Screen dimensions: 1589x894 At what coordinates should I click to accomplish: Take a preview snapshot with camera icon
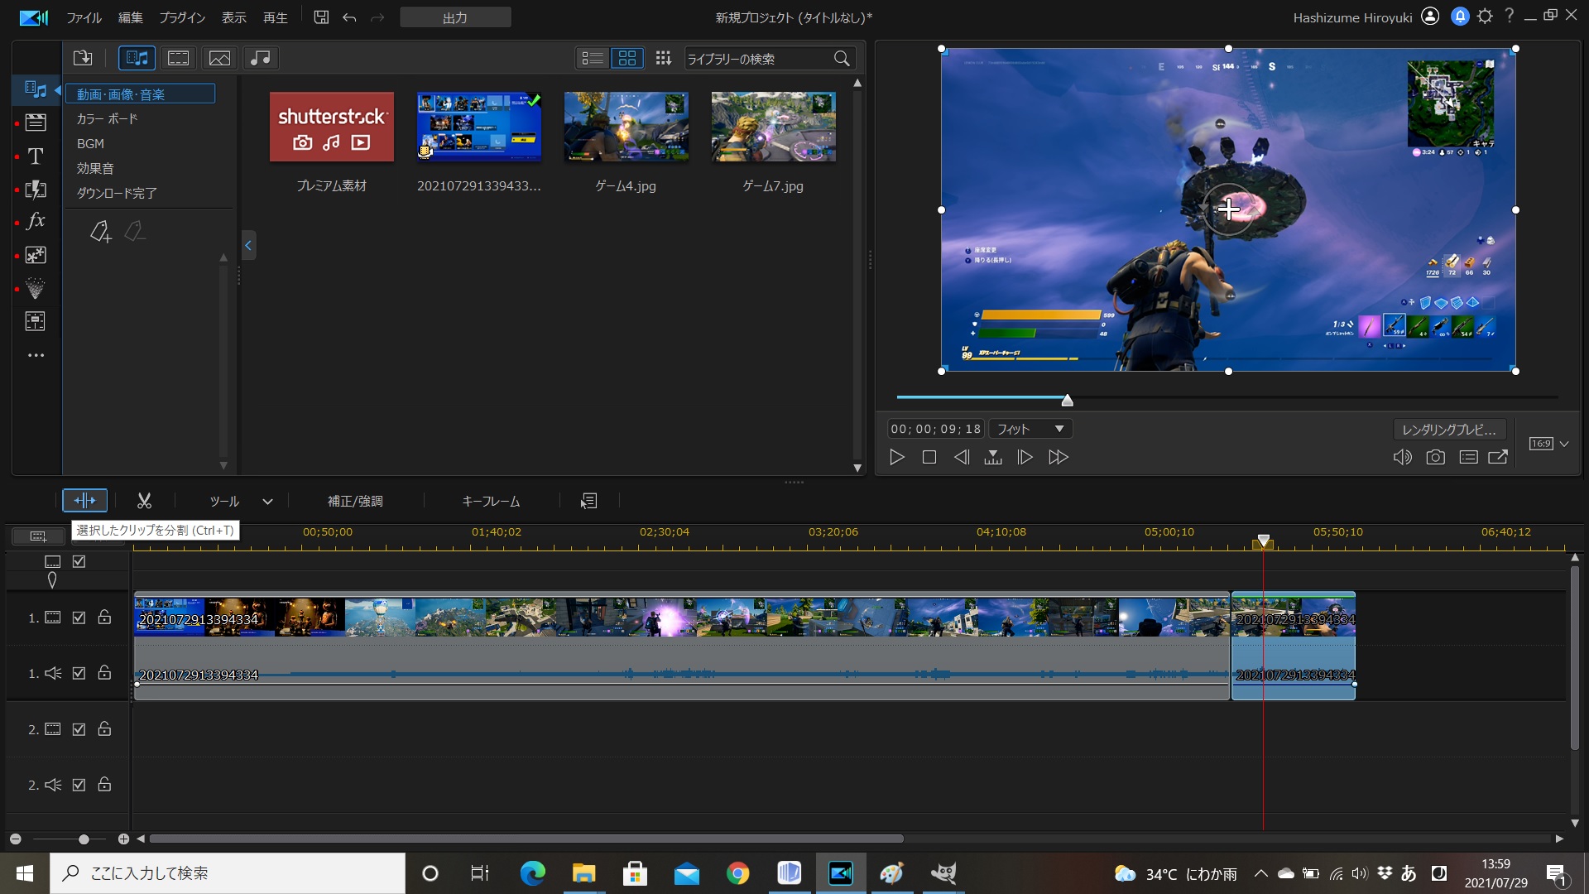(1435, 457)
